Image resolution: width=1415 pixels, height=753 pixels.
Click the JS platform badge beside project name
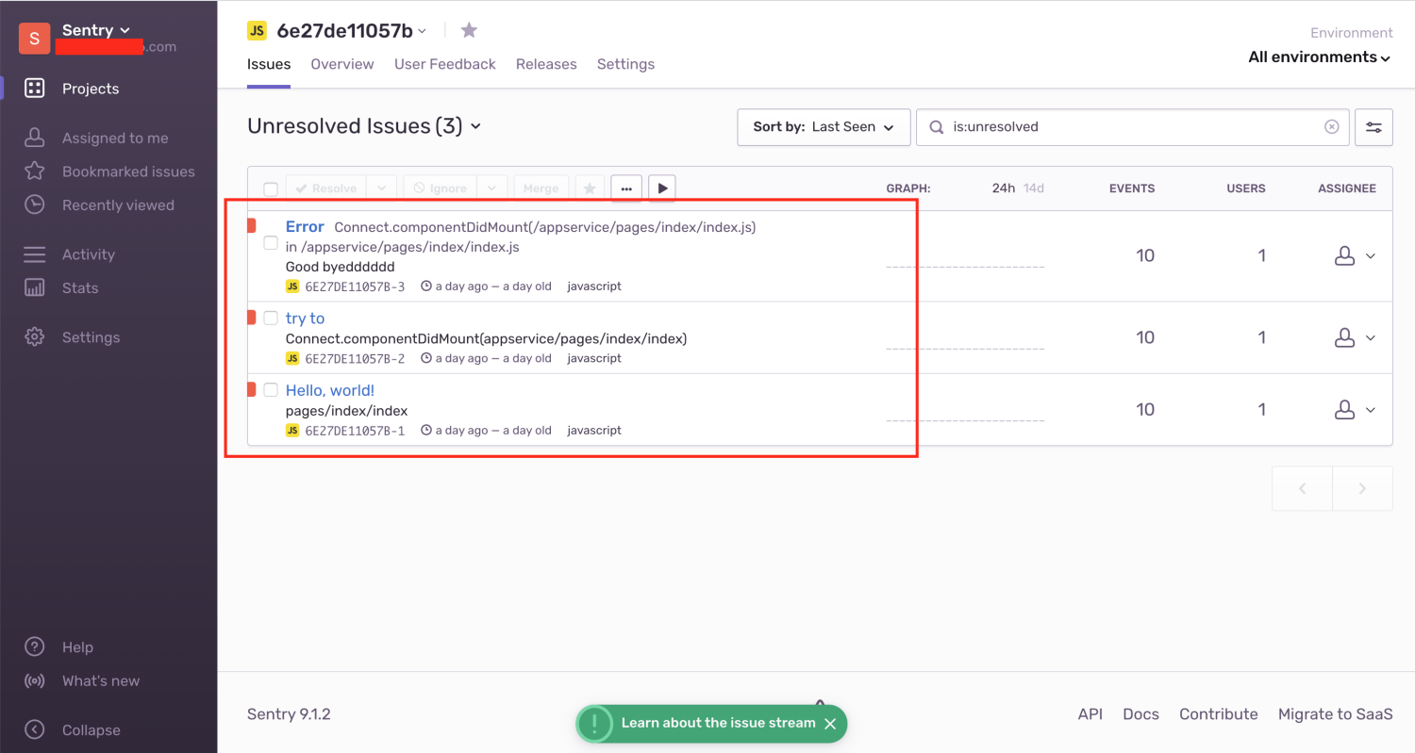[x=257, y=31]
